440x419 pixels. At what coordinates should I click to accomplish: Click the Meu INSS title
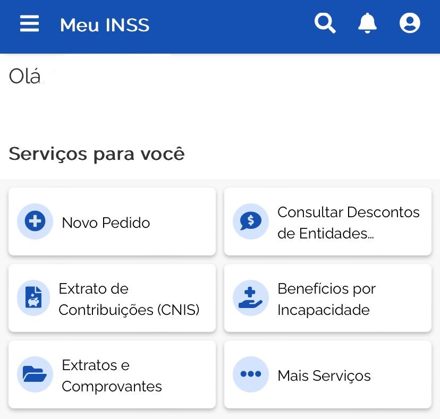pos(105,25)
